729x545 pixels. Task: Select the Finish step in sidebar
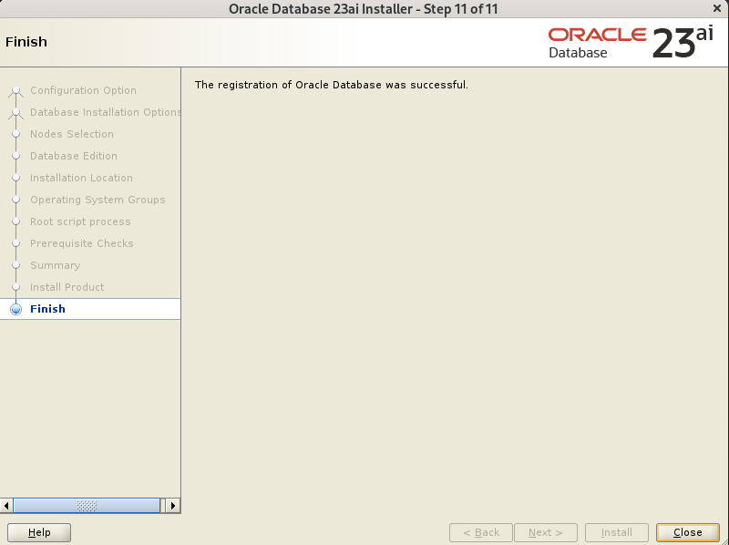pos(90,309)
